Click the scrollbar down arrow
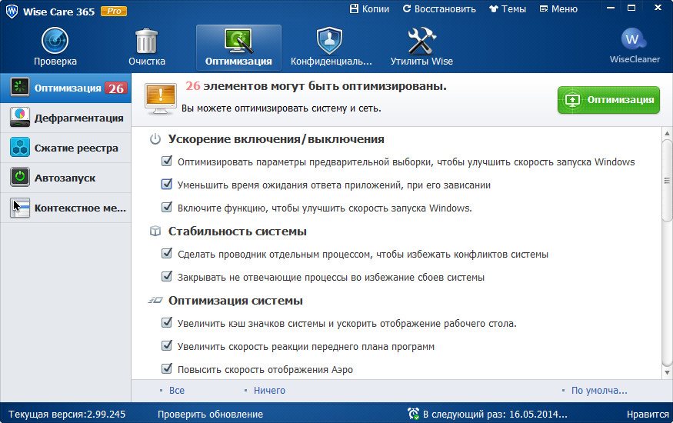The height and width of the screenshot is (423, 673). (667, 373)
